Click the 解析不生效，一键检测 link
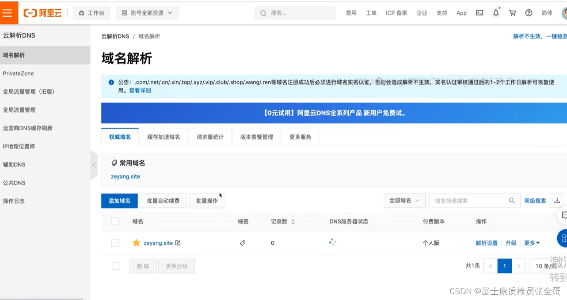567x300 pixels. tap(540, 36)
